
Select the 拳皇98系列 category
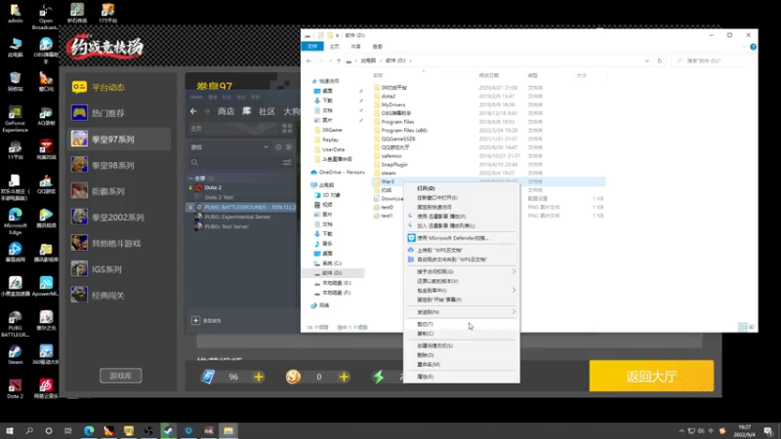(x=119, y=165)
